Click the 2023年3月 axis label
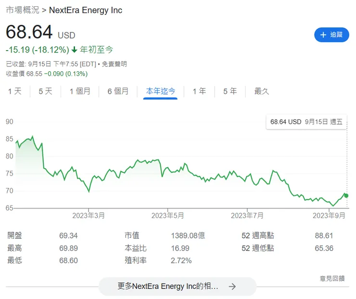 pyautogui.click(x=89, y=215)
